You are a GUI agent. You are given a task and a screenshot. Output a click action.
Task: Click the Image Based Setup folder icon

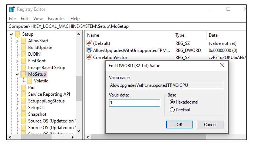point(23,68)
